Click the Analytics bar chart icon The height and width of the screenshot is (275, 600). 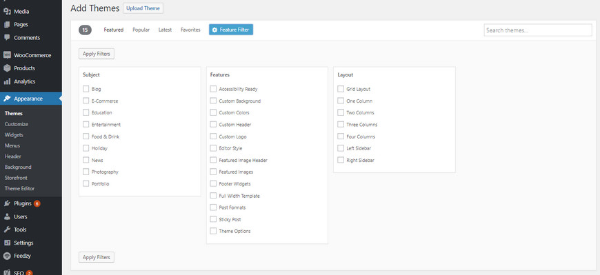[x=7, y=81]
